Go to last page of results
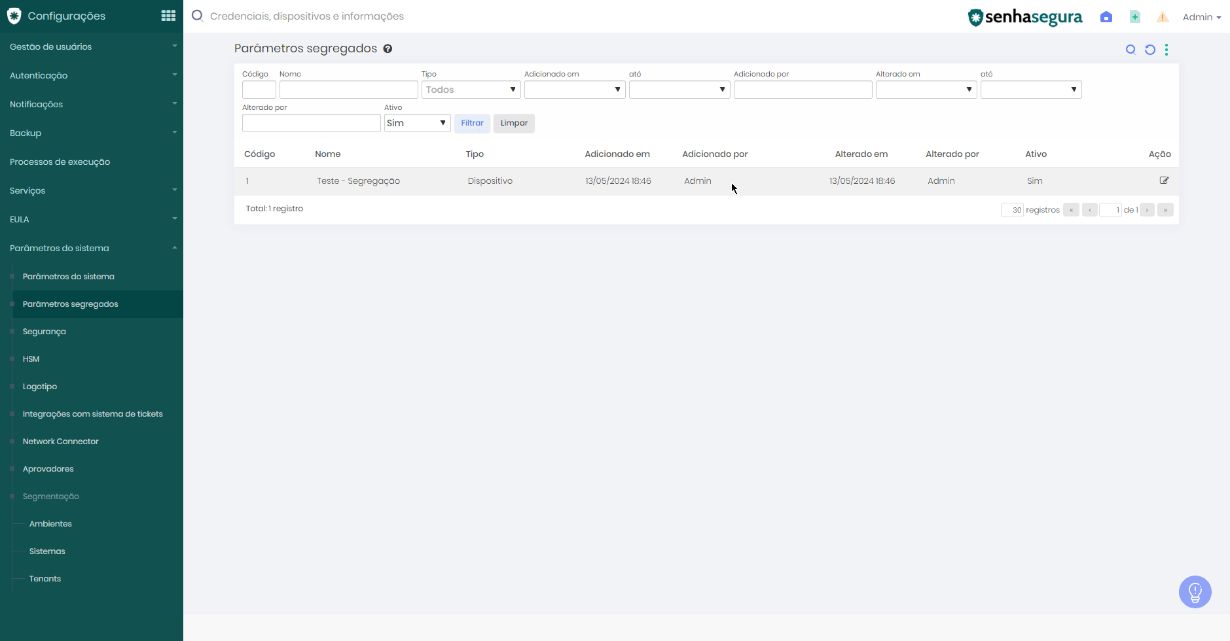Image resolution: width=1230 pixels, height=641 pixels. [x=1165, y=210]
